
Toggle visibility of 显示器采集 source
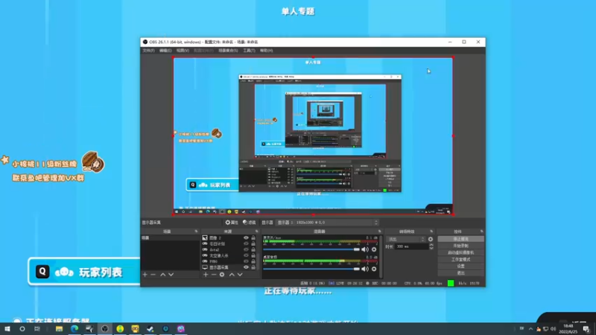coord(246,267)
